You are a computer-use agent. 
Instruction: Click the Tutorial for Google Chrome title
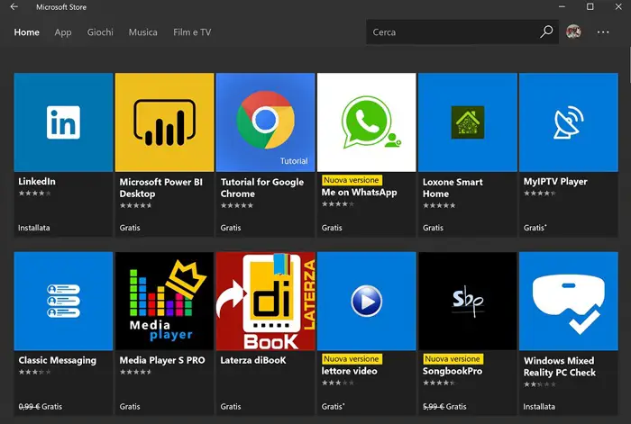click(x=262, y=187)
